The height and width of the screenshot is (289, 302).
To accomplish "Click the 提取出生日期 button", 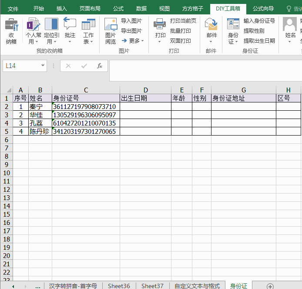I will (x=259, y=41).
